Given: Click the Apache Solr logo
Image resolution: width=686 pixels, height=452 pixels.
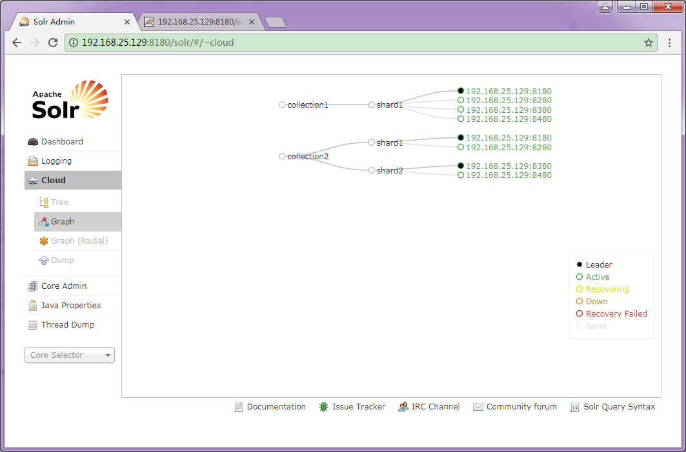Looking at the screenshot, I should click(70, 100).
